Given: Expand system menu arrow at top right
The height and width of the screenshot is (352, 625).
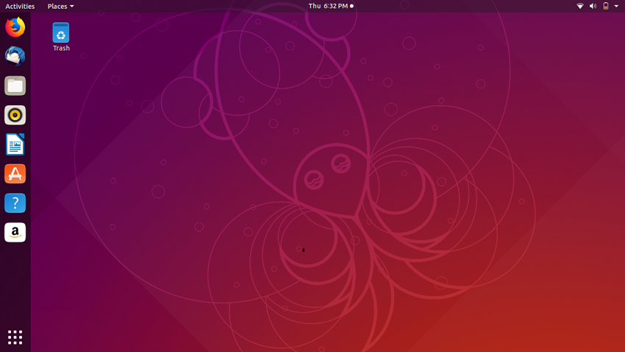Looking at the screenshot, I should [616, 6].
